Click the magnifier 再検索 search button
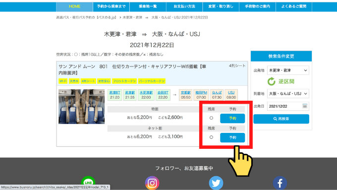 pos(281,119)
